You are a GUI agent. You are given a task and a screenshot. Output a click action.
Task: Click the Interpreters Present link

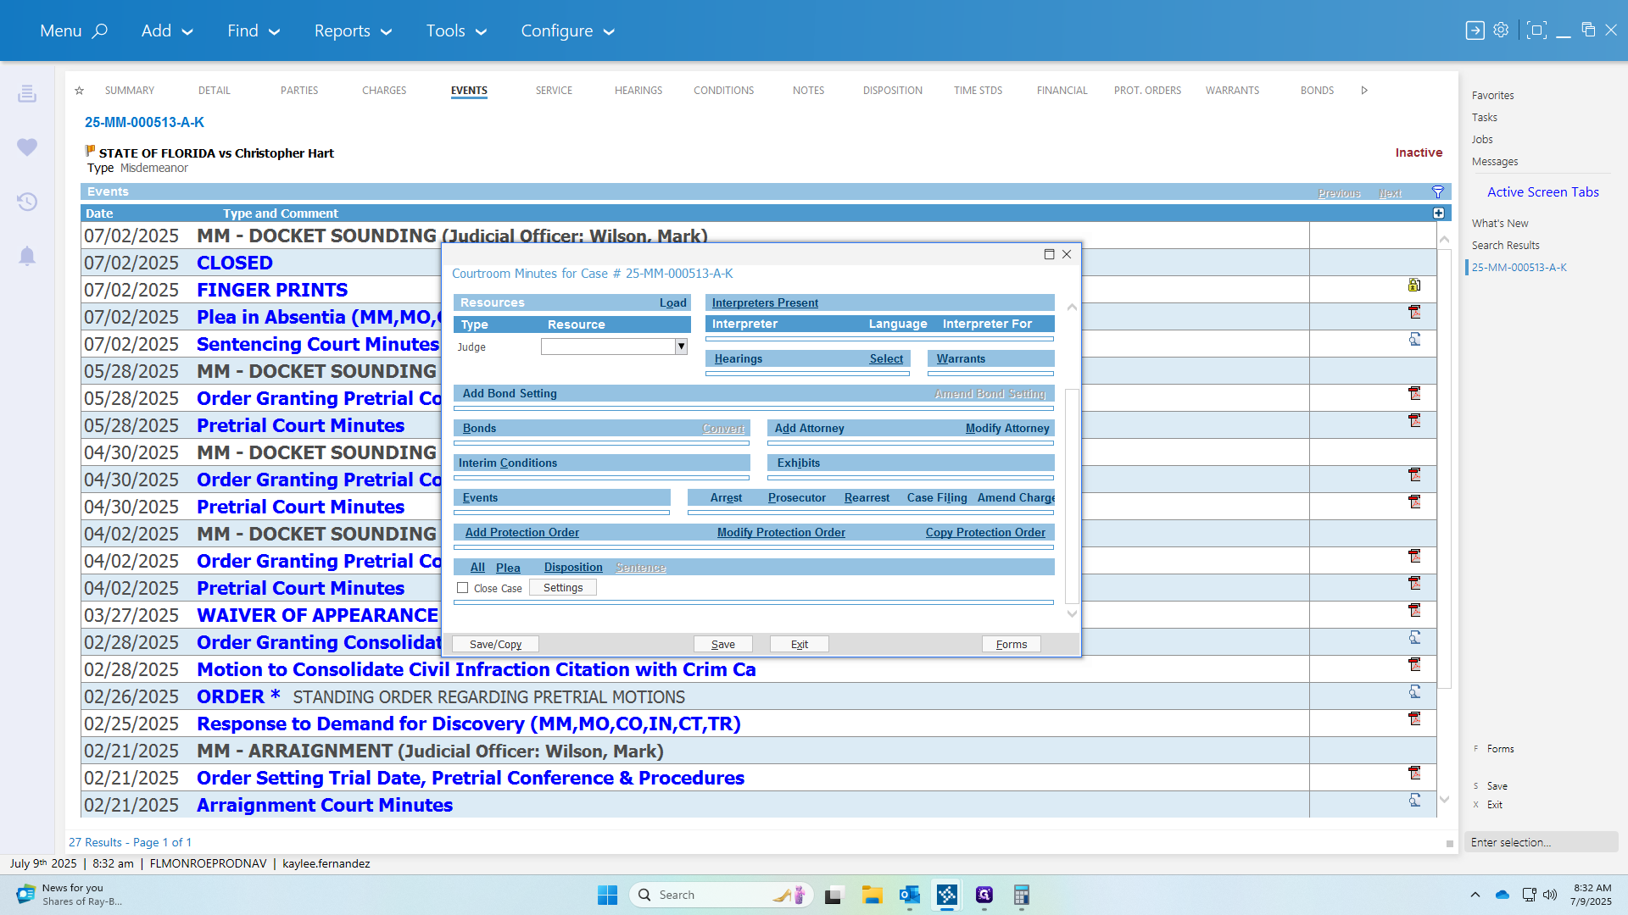pos(765,303)
